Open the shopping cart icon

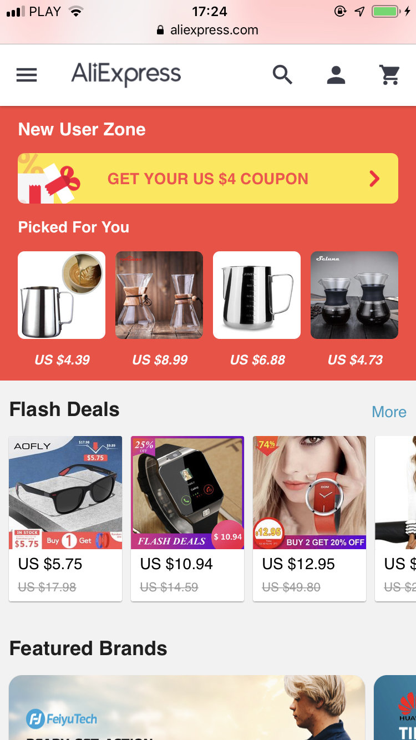[x=390, y=74]
